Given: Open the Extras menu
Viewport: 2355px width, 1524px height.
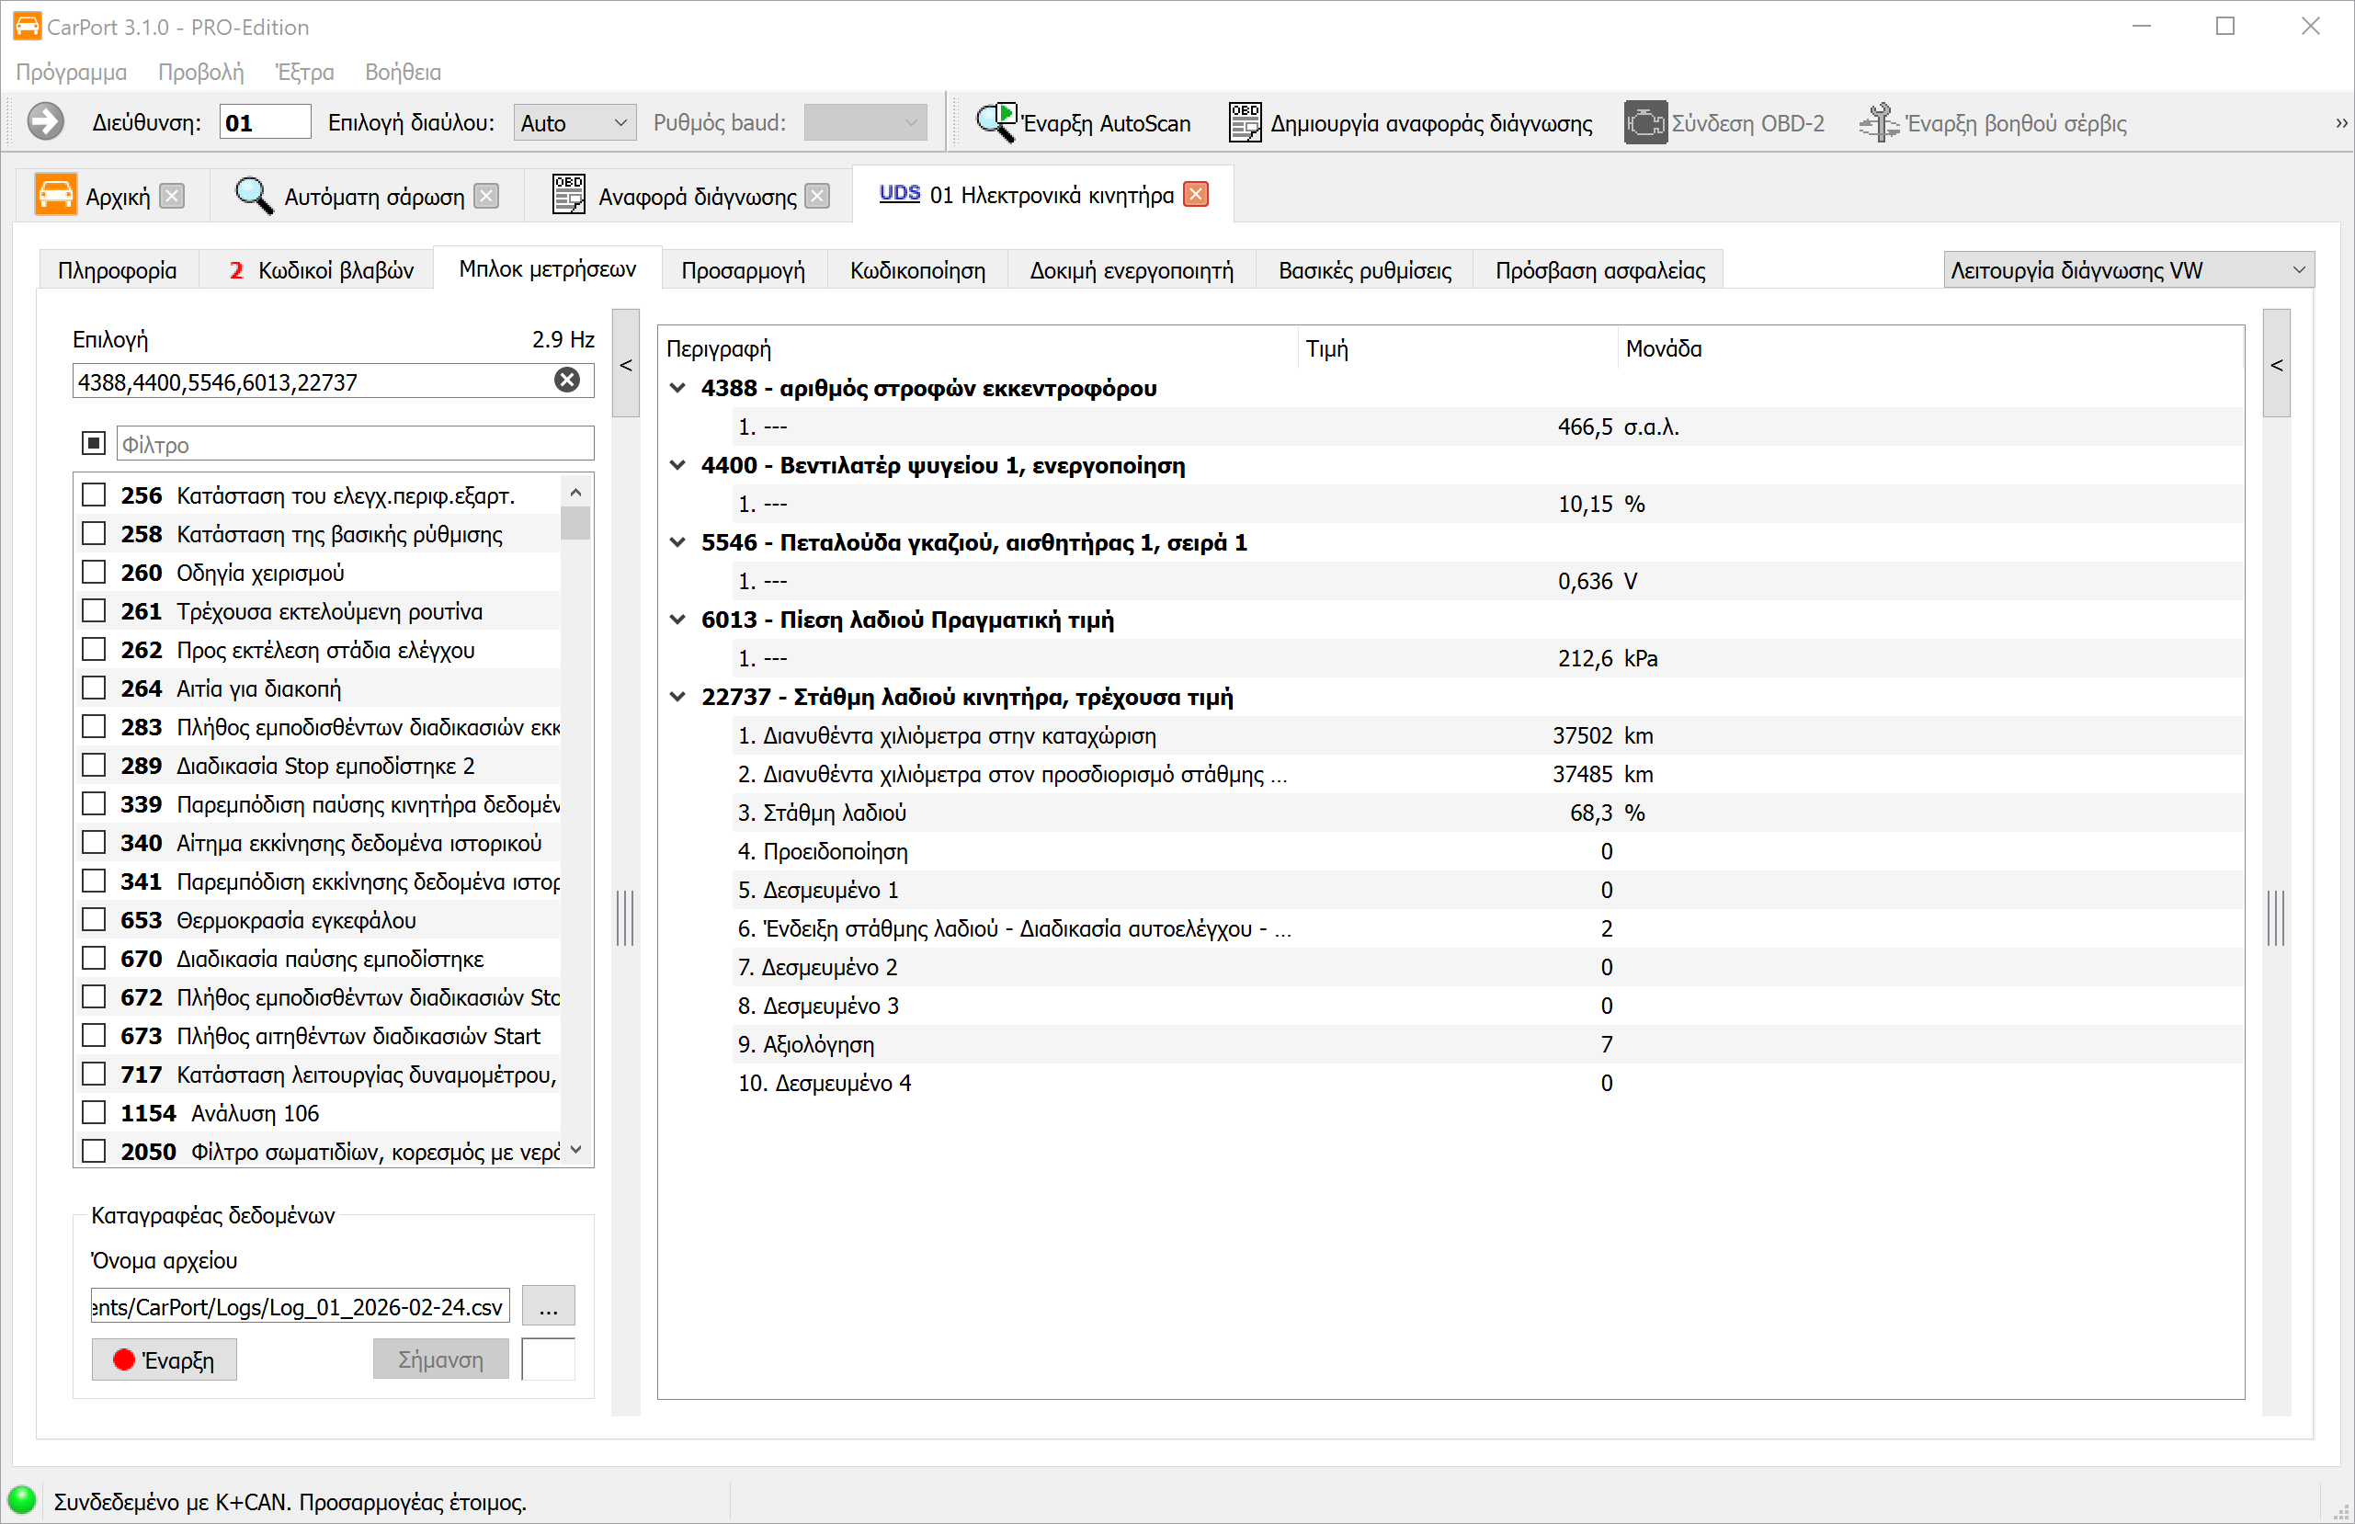Looking at the screenshot, I should point(303,73).
